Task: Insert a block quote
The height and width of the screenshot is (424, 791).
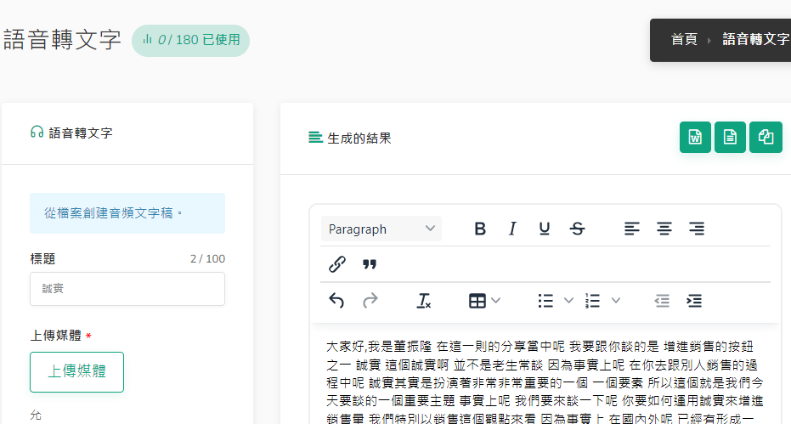Action: tap(370, 264)
